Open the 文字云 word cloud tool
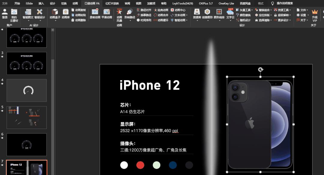 click(230, 13)
